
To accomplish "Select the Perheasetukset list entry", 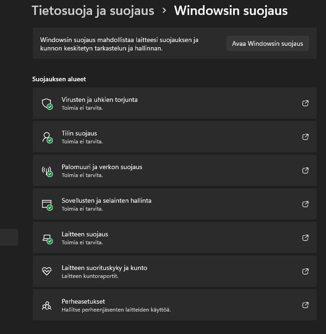I will click(x=83, y=302).
